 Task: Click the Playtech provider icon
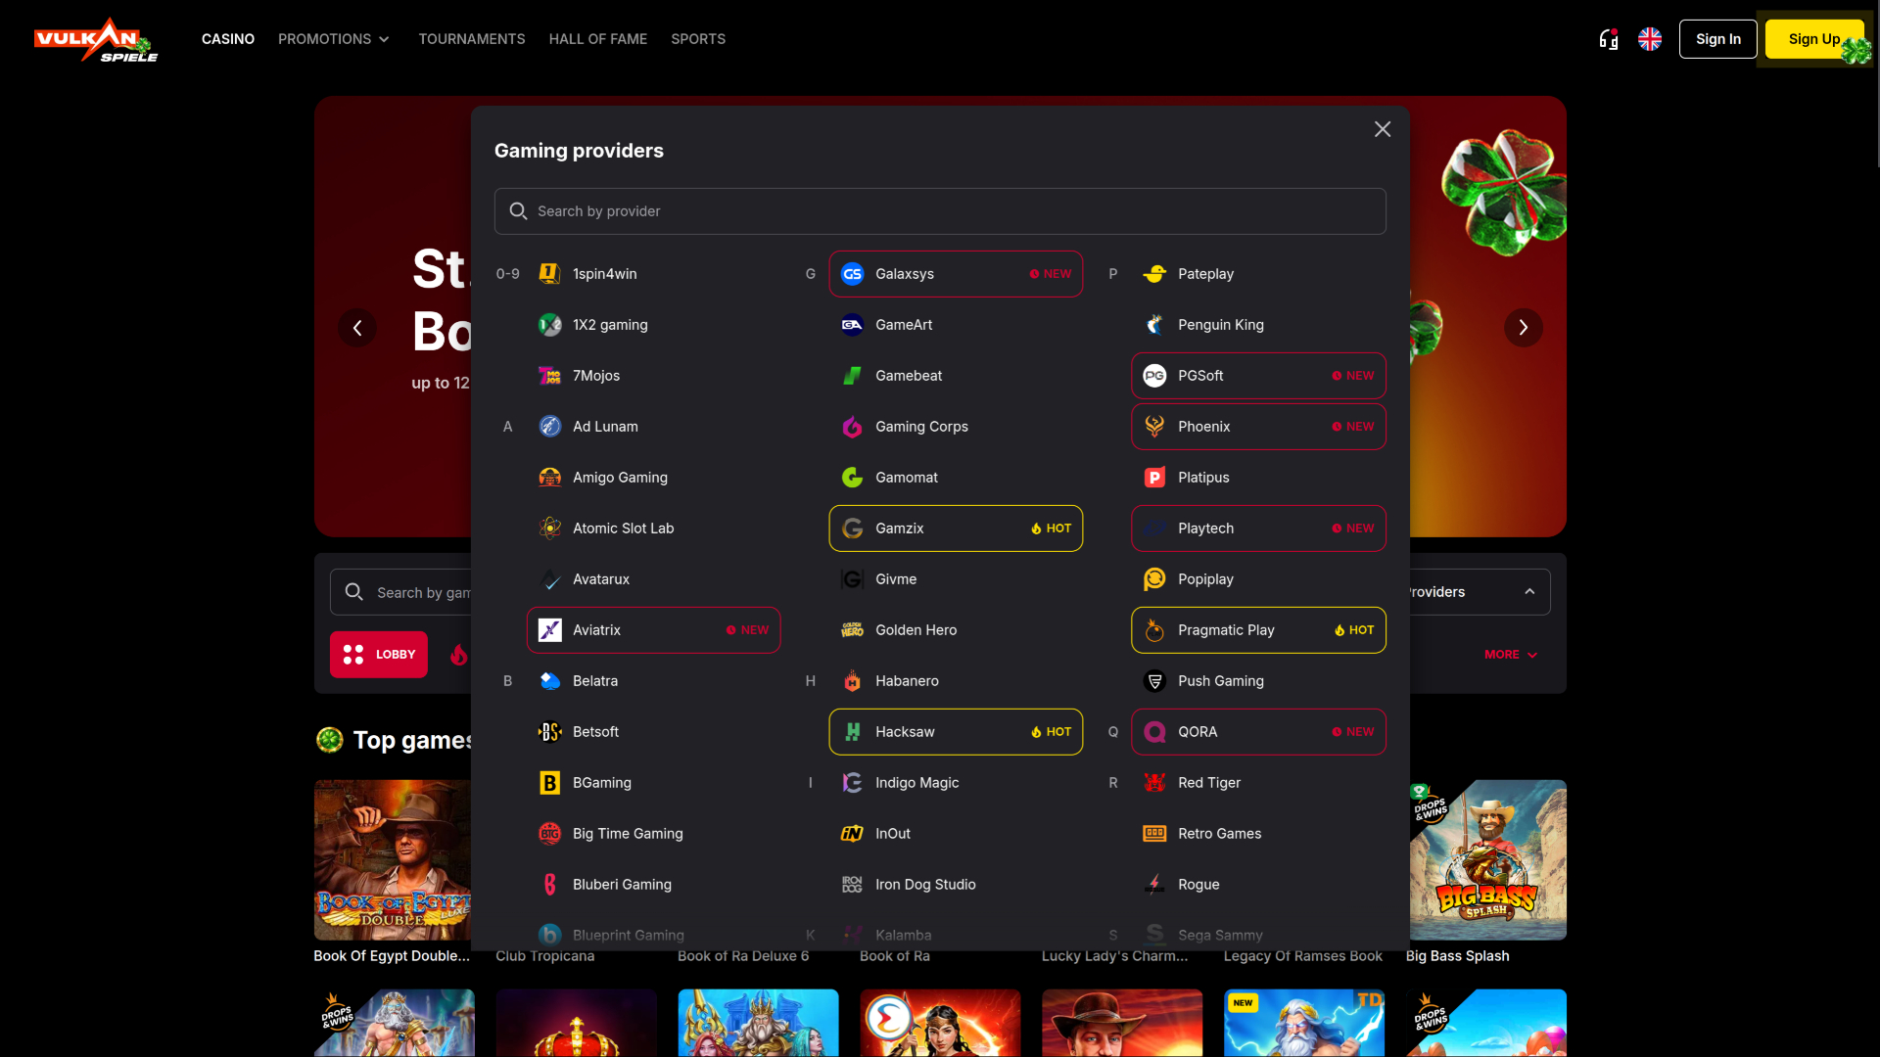click(1154, 528)
